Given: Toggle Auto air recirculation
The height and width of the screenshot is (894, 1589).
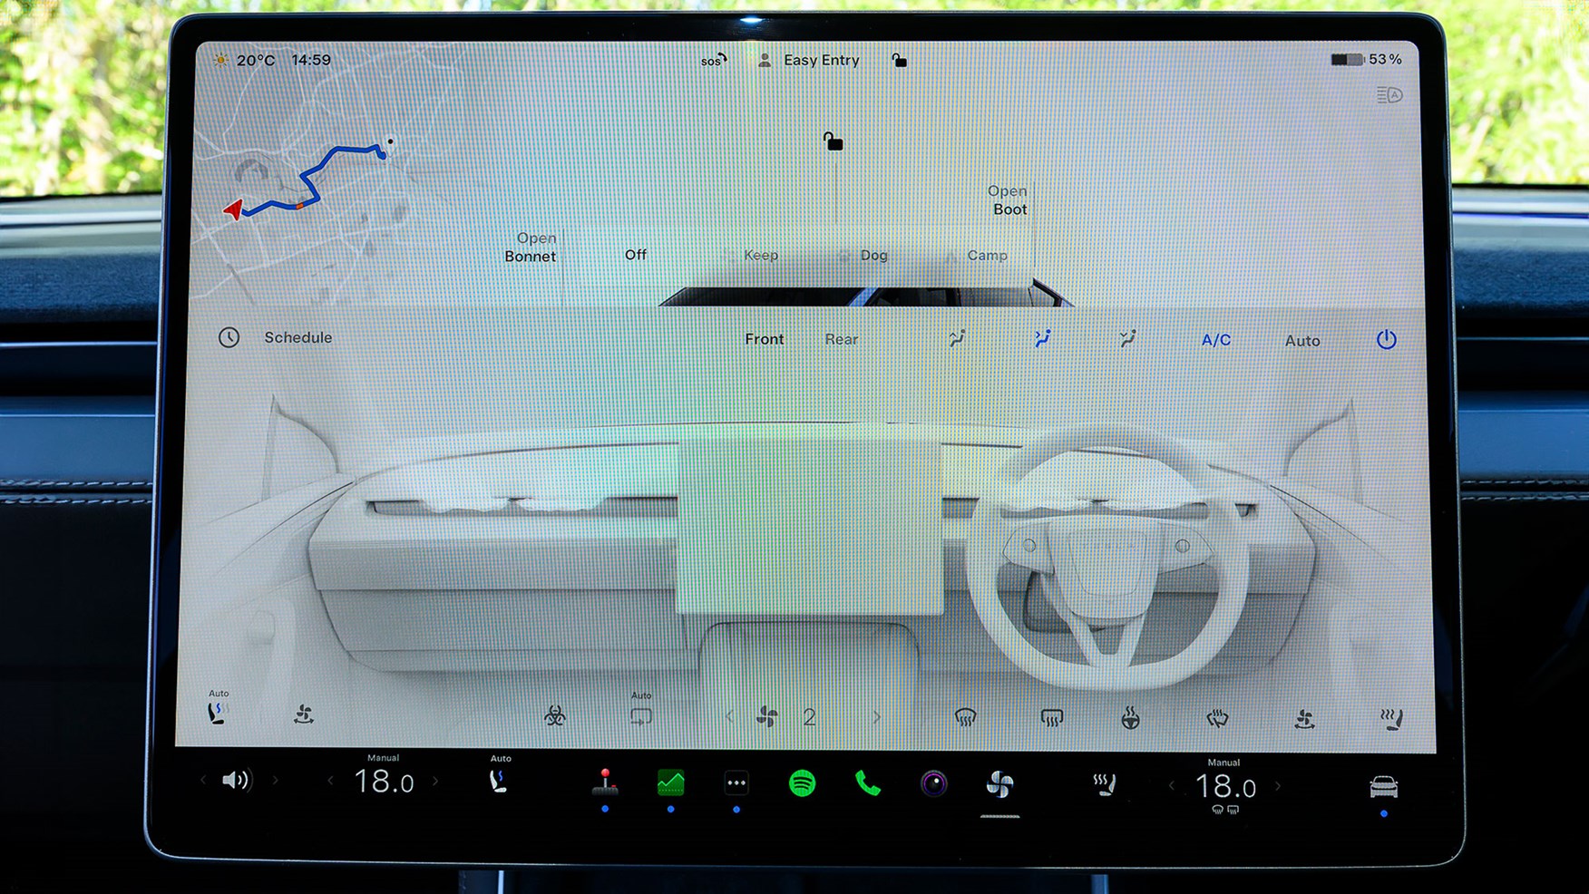Looking at the screenshot, I should coord(640,711).
